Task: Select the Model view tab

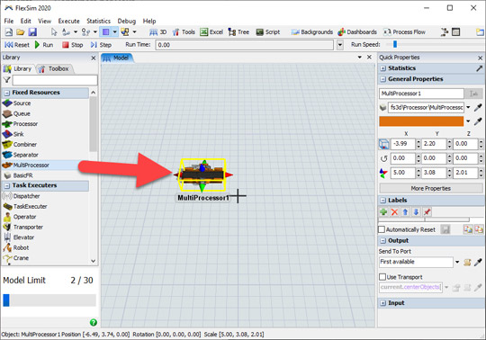Action: click(x=117, y=58)
